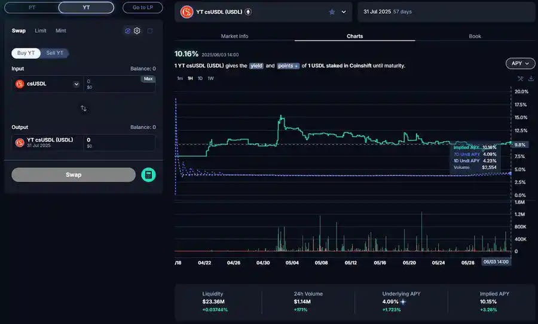
Task: Click the Ethereum network icon by market name
Action: click(248, 12)
